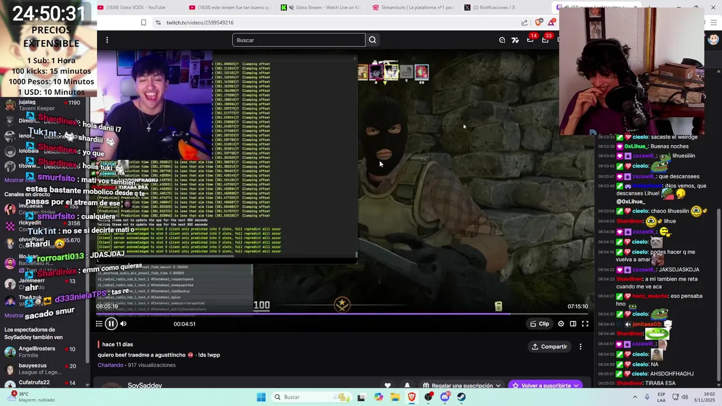This screenshot has height=406, width=722.
Task: Enter fullscreen mode in video player
Action: pos(585,324)
